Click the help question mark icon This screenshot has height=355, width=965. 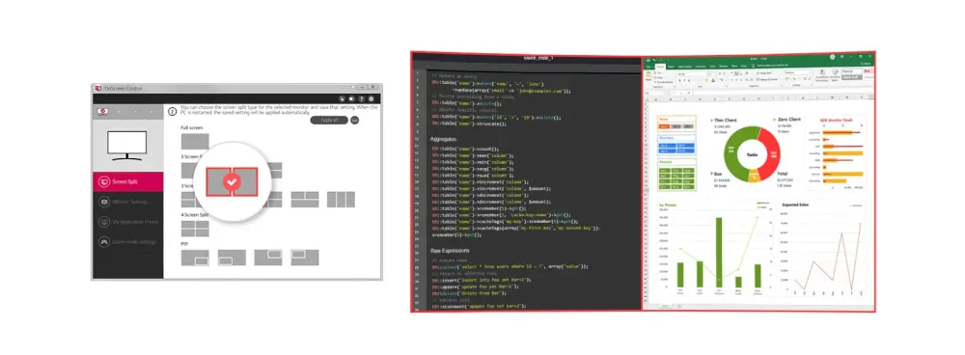pos(361,98)
